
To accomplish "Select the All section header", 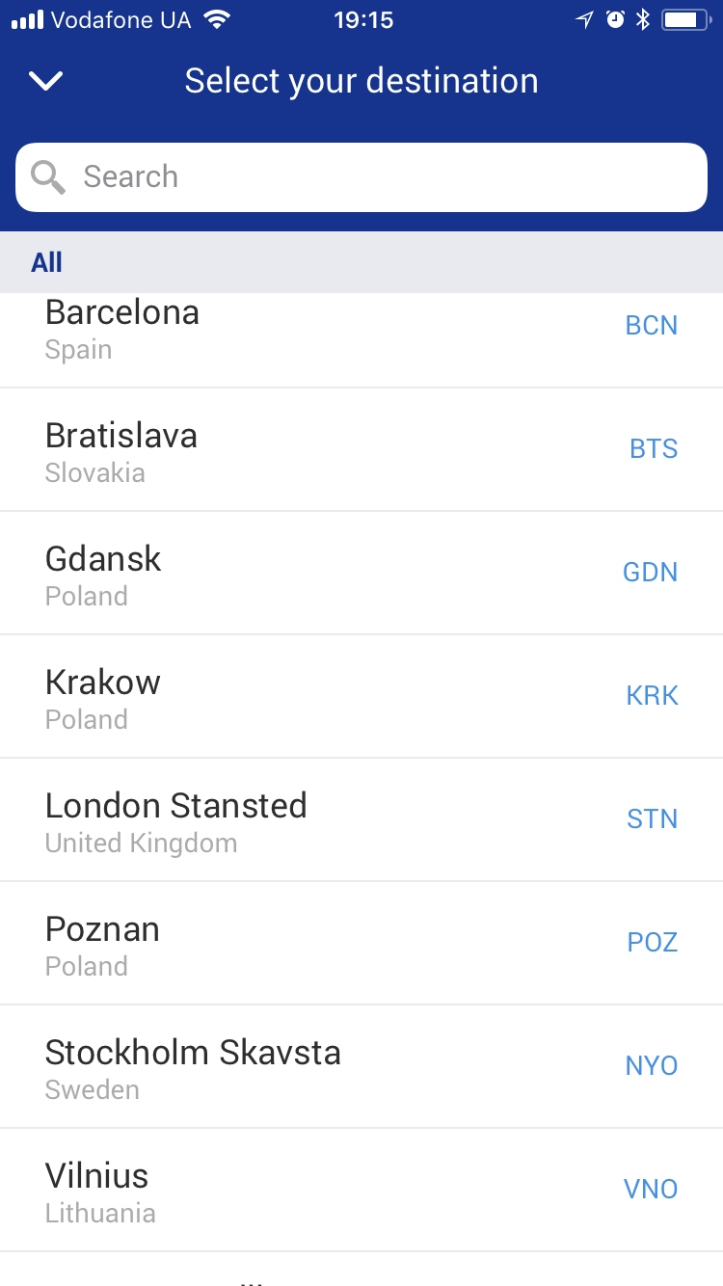I will (x=46, y=262).
